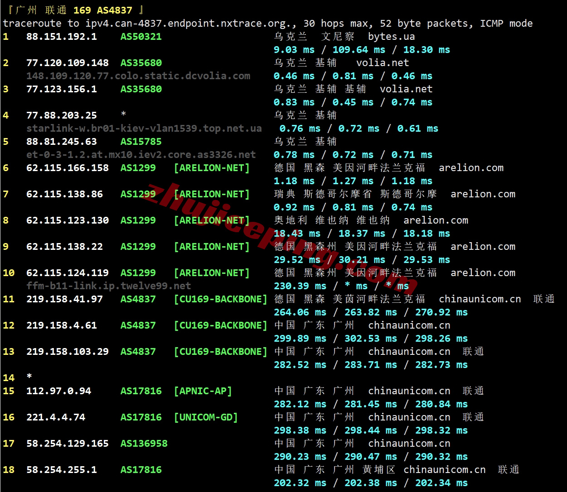Select hop 17 IP address 58.254.129.165
The width and height of the screenshot is (567, 492).
(x=68, y=444)
